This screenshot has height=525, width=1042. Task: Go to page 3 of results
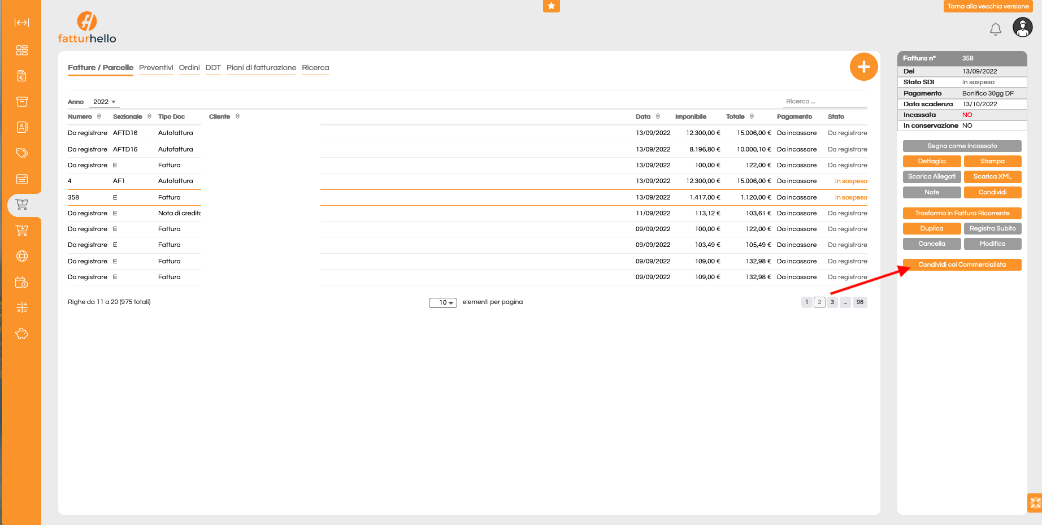point(832,302)
